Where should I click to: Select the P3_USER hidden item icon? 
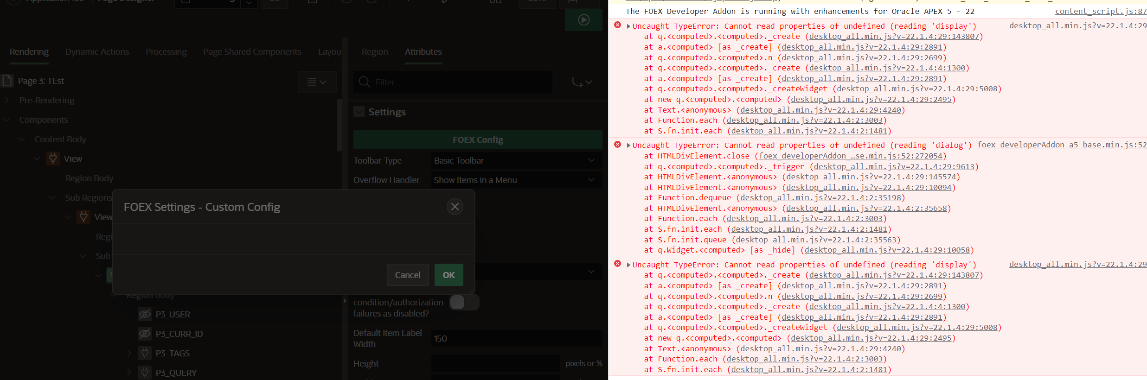(145, 314)
